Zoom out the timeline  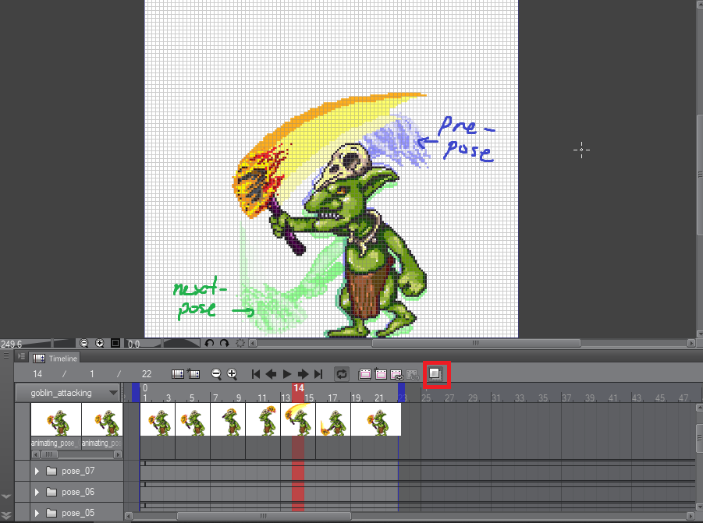click(216, 374)
